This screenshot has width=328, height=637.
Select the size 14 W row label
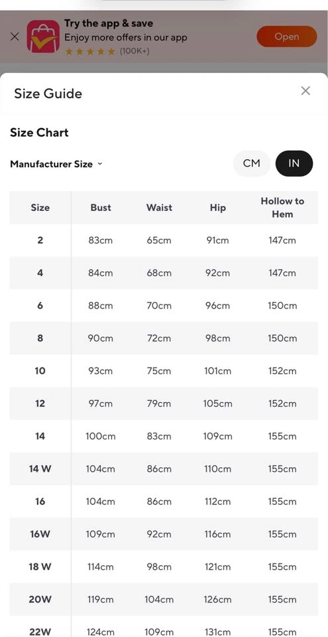click(40, 469)
